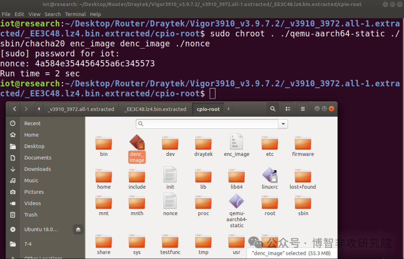This screenshot has height=259, width=404.
Task: Open the mnt folder
Action: [x=104, y=203]
